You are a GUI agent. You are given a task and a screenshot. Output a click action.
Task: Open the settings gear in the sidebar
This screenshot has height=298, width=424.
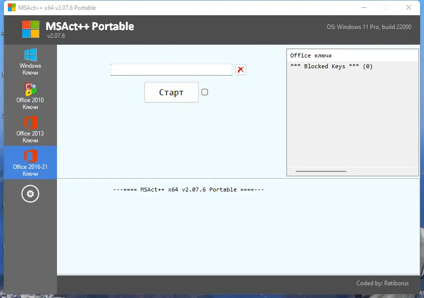point(30,193)
